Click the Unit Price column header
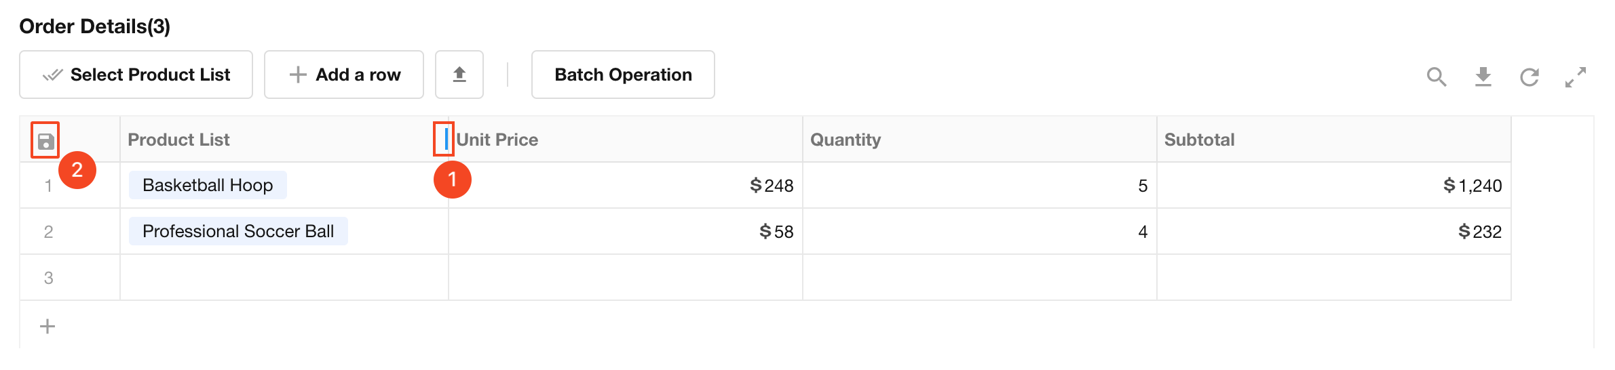This screenshot has height=370, width=1615. [x=497, y=140]
